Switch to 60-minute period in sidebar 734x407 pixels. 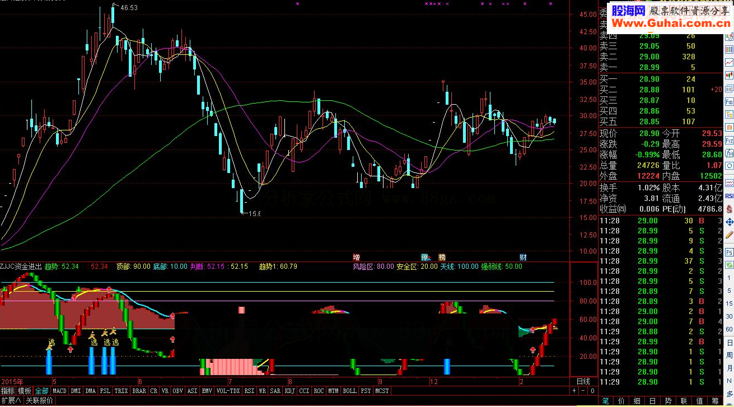click(729, 329)
